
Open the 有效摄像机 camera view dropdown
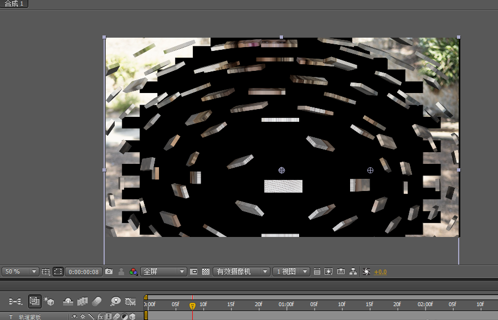pyautogui.click(x=242, y=272)
